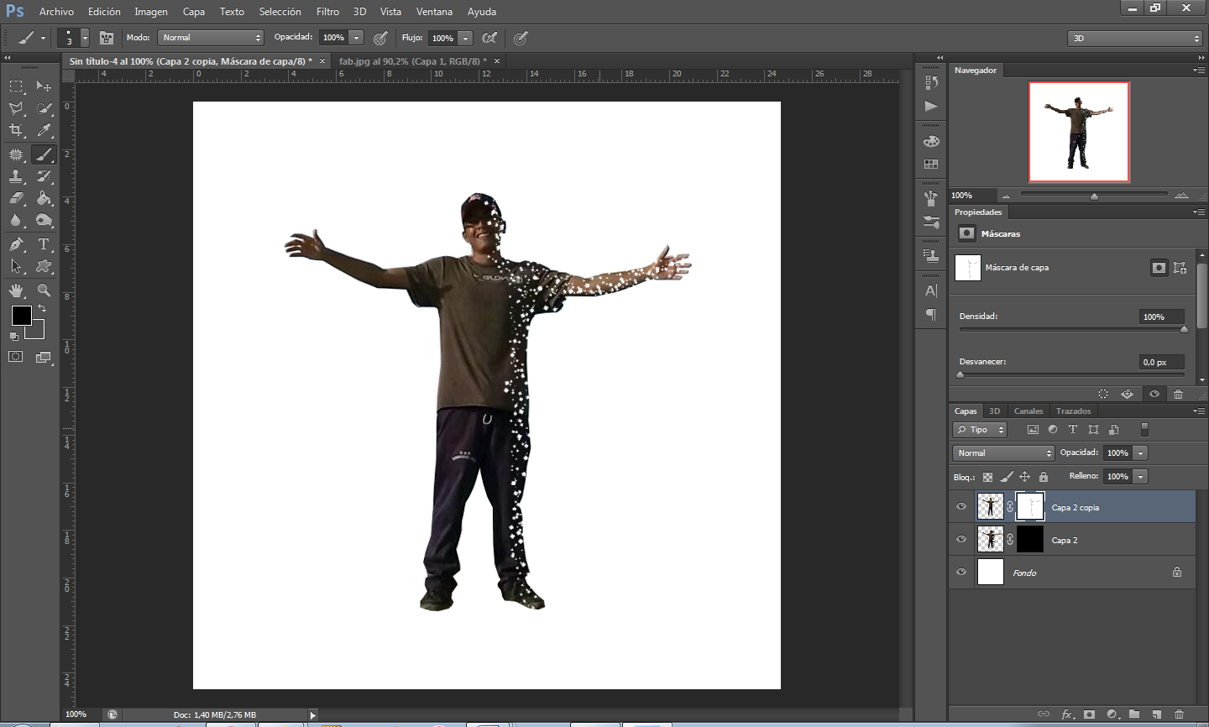The width and height of the screenshot is (1209, 727).
Task: Open the Opacidad slider dropdown in options bar
Action: coord(357,38)
